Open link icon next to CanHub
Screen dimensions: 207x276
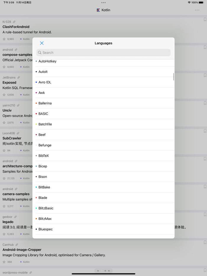(x=17, y=245)
